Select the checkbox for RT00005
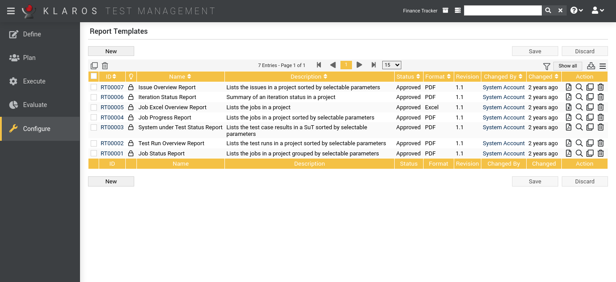 click(94, 107)
